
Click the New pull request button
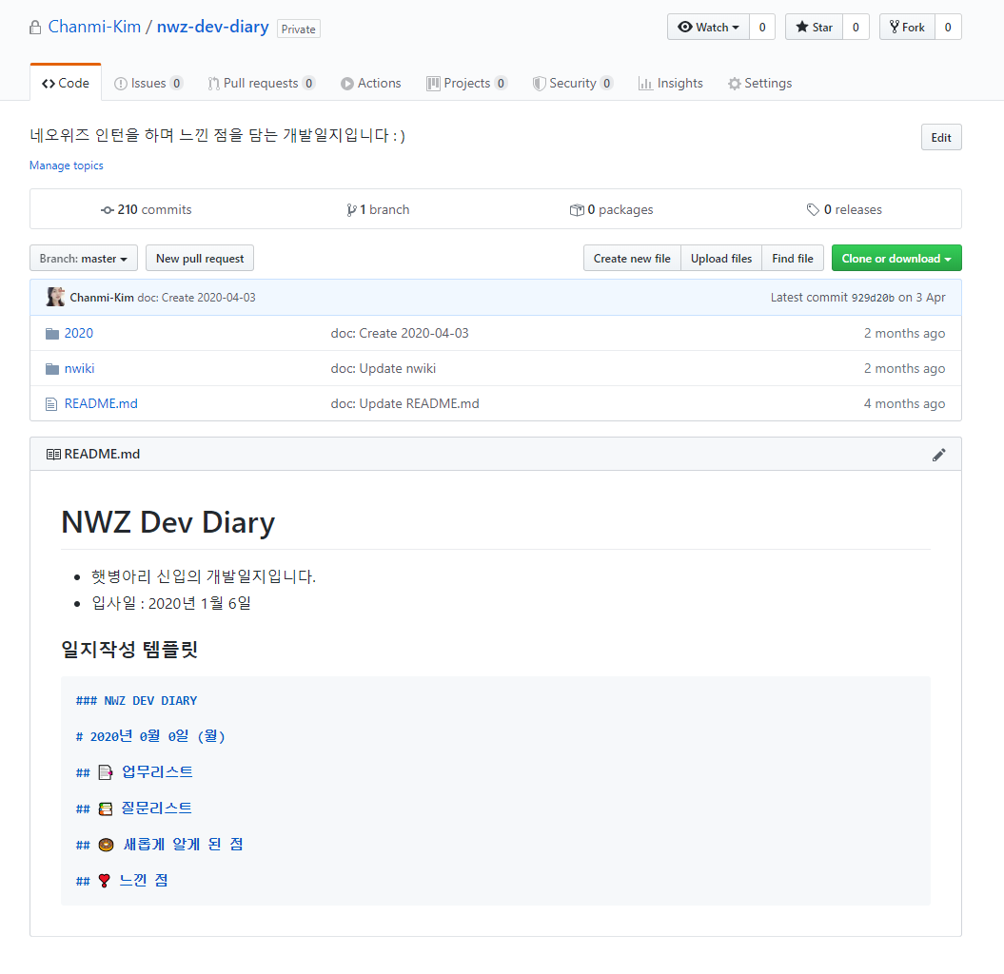coord(200,259)
